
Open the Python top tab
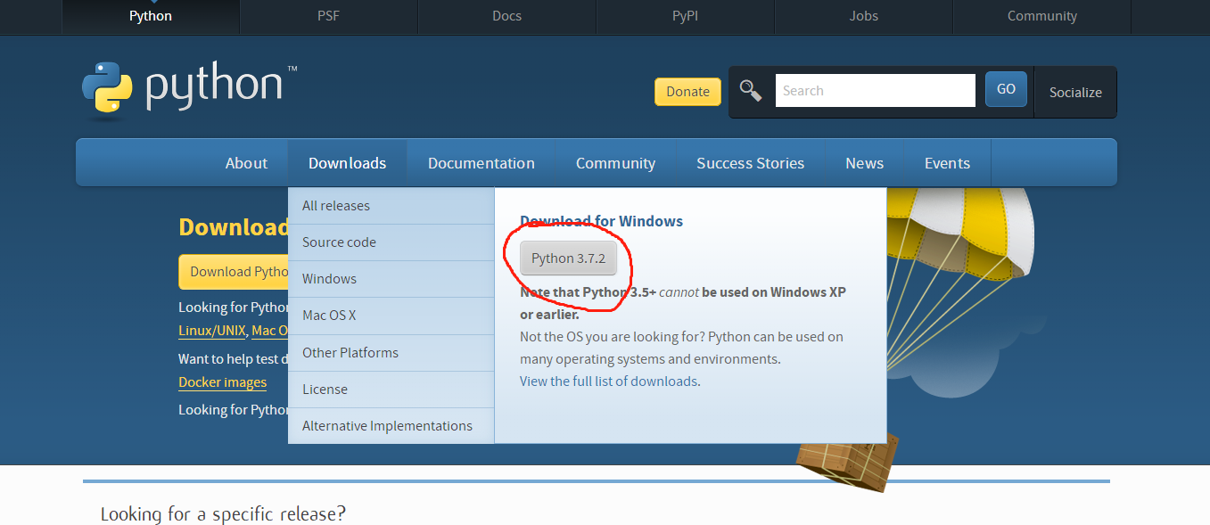pos(151,16)
